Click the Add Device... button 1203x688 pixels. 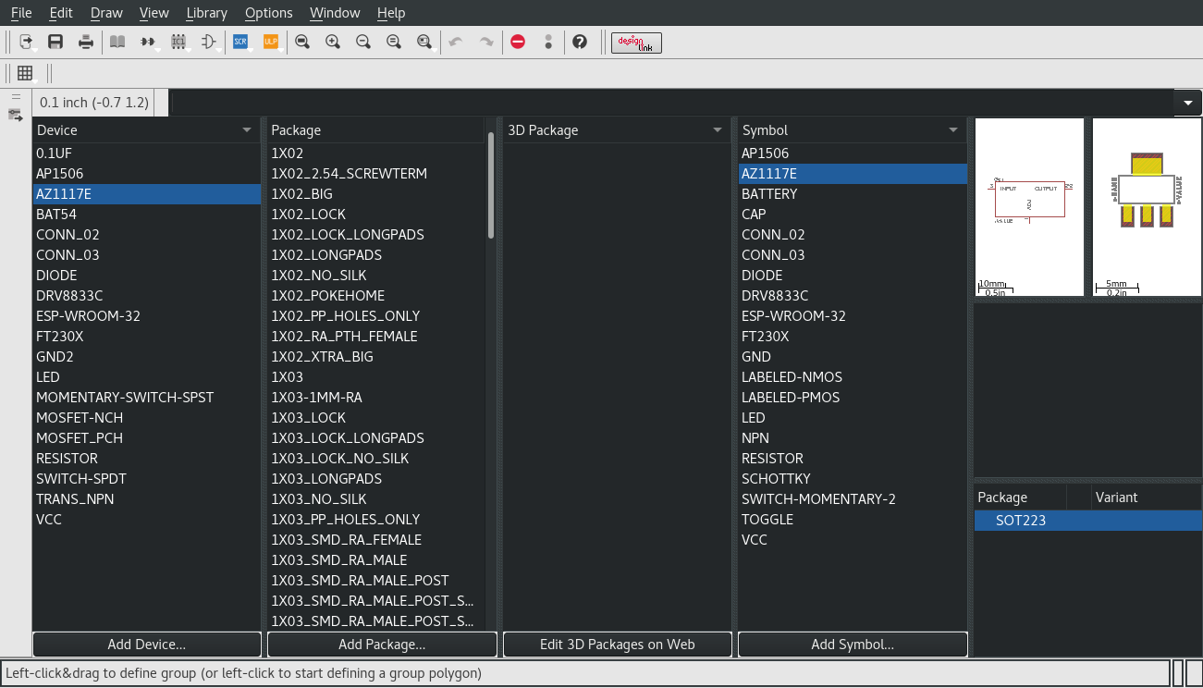[x=147, y=645]
